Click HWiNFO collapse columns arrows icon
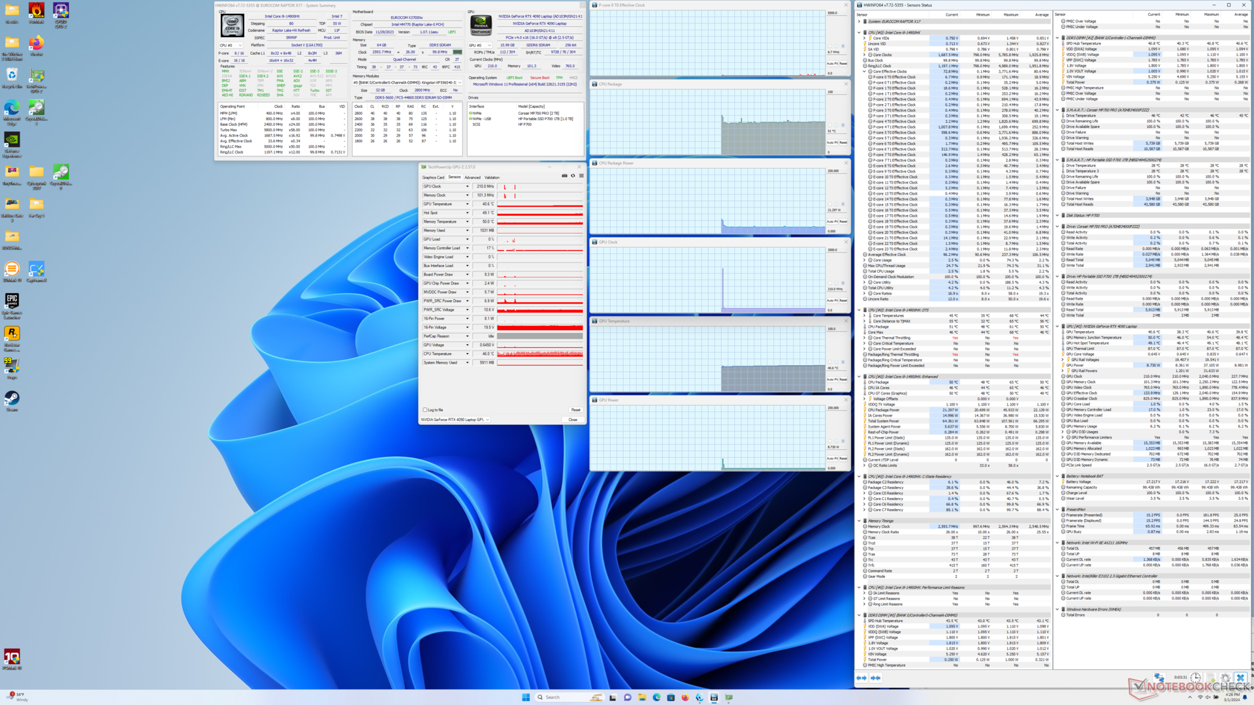Image resolution: width=1254 pixels, height=705 pixels. coord(876,678)
